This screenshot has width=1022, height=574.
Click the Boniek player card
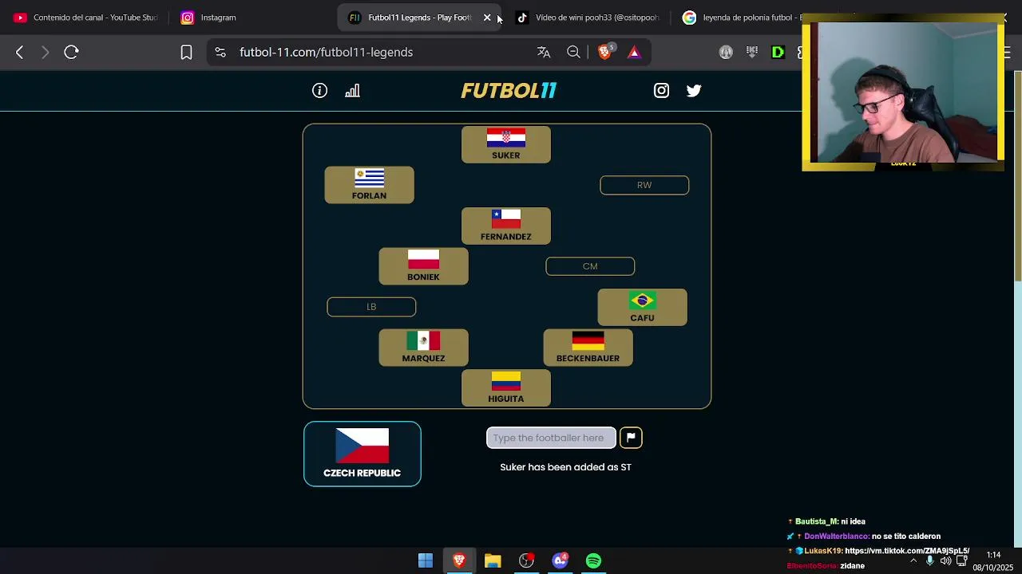[x=423, y=267]
